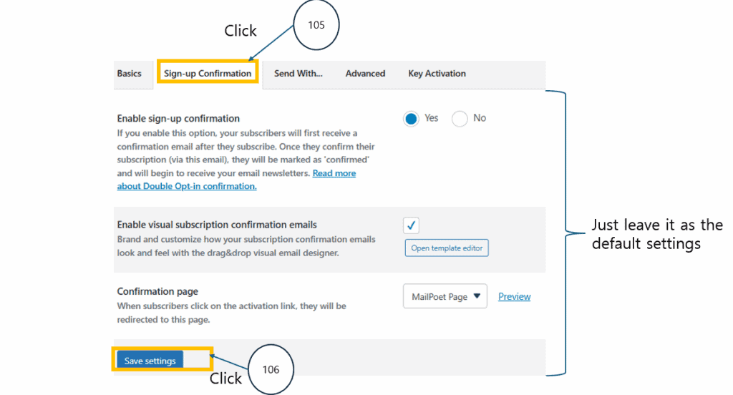The width and height of the screenshot is (733, 395).
Task: Choose No to disable sign-up confirmation
Action: (x=460, y=119)
